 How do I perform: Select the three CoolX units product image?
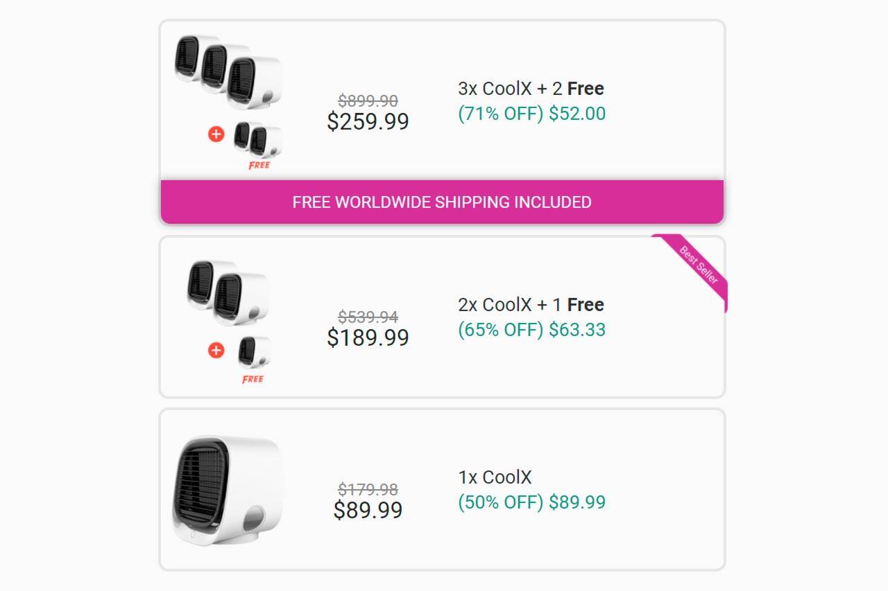pos(228,71)
